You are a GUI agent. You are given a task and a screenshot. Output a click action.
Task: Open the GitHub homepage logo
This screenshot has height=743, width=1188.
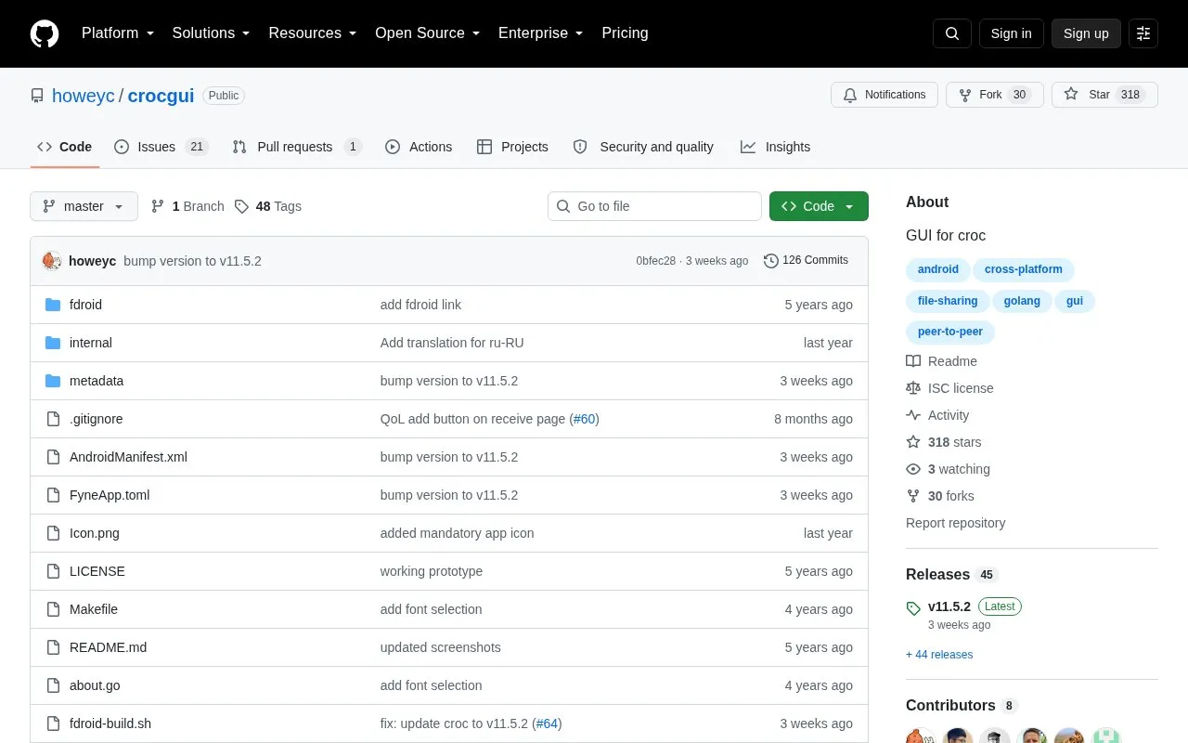45,33
